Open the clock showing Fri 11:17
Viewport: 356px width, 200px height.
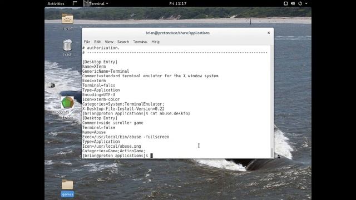pyautogui.click(x=178, y=3)
